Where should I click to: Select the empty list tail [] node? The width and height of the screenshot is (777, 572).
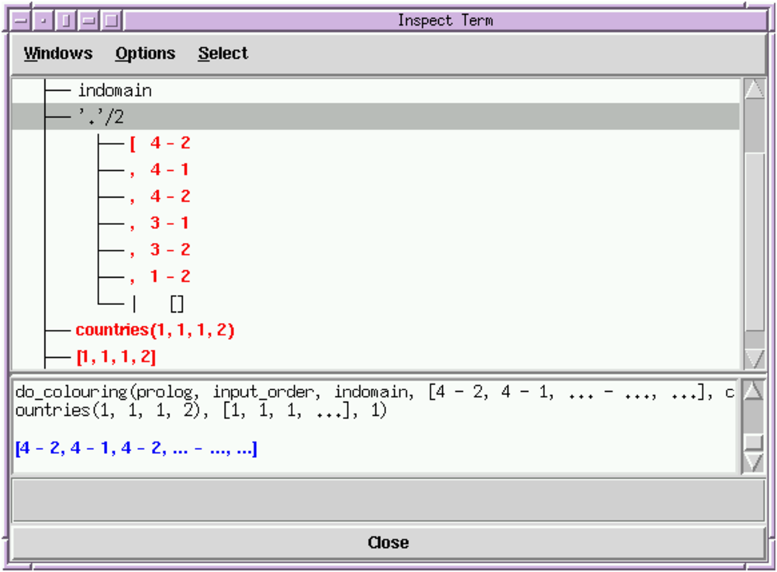176,303
